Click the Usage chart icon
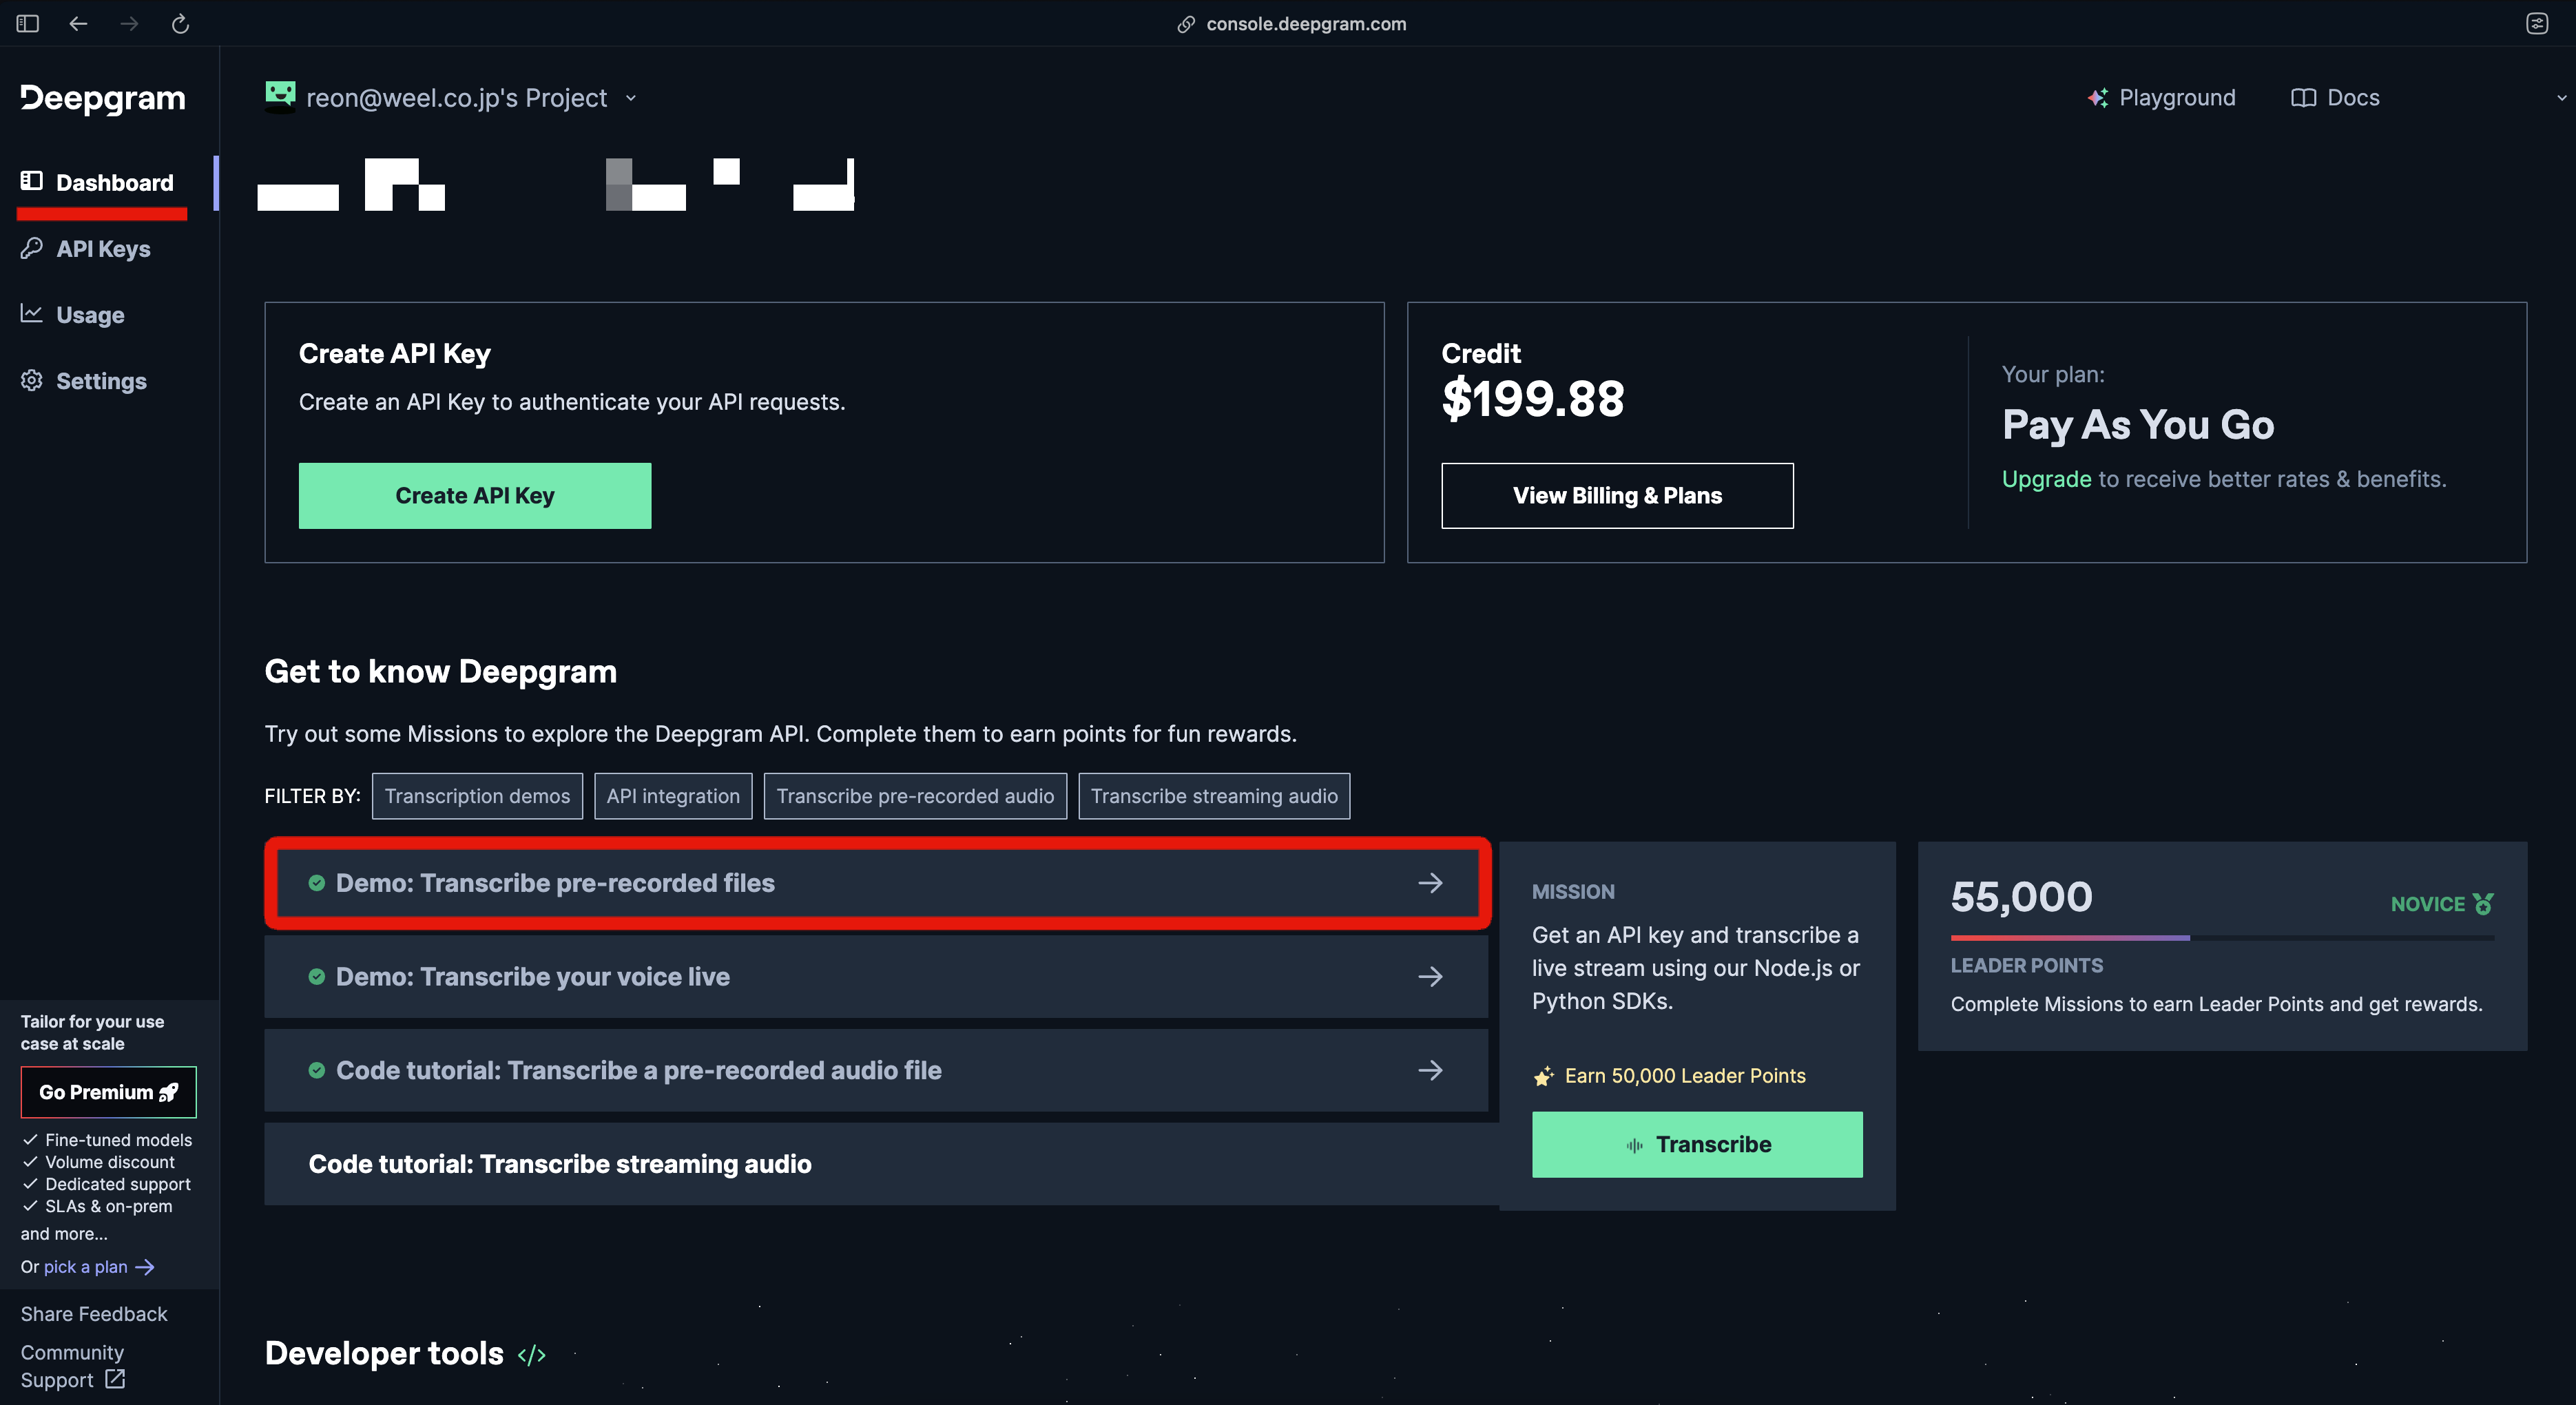2576x1405 pixels. tap(32, 314)
